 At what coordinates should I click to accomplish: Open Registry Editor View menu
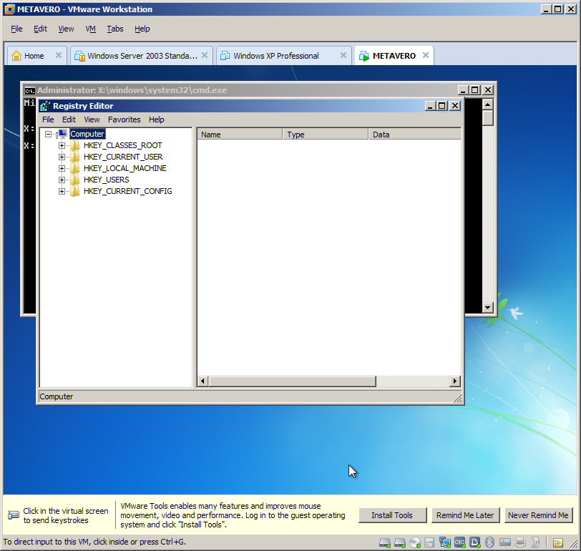coord(92,120)
